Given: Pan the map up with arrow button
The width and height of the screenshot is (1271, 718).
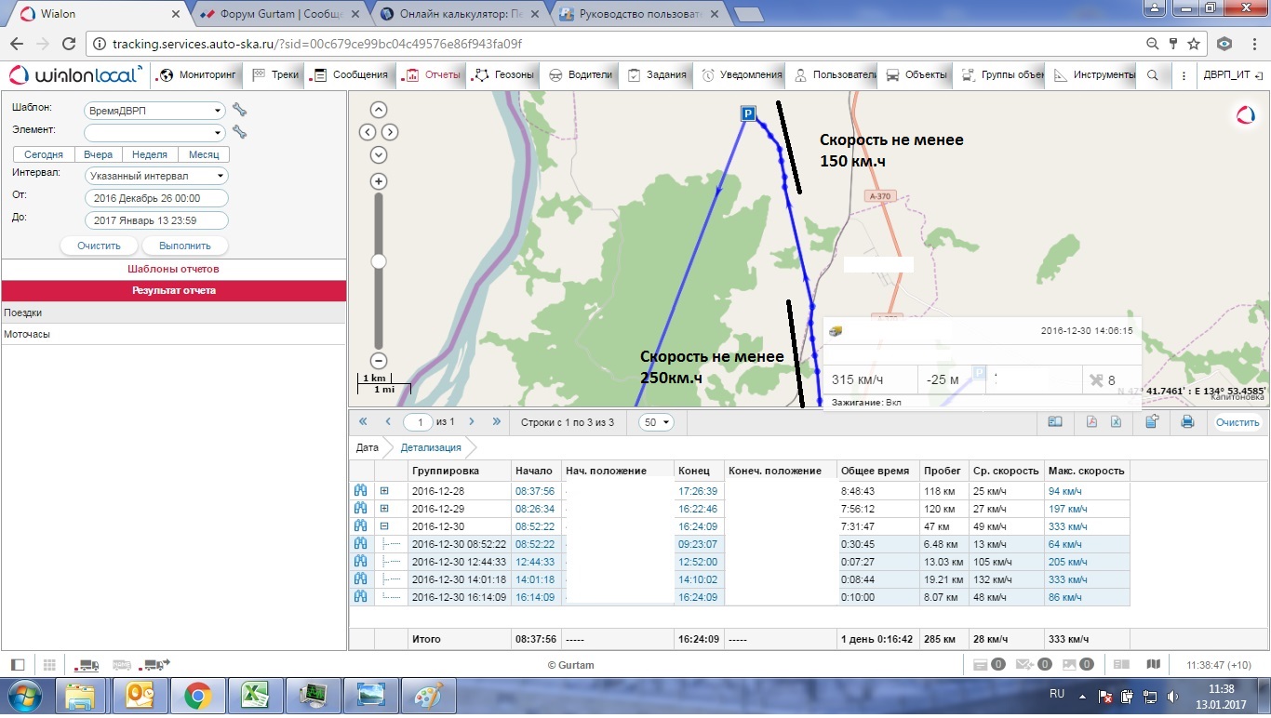Looking at the screenshot, I should click(x=379, y=110).
